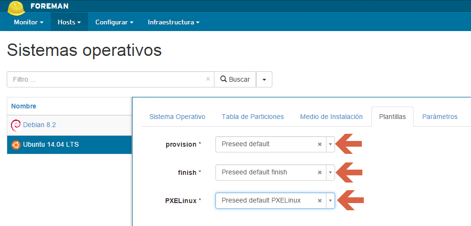Image resolution: width=471 pixels, height=226 pixels.
Task: Click the FOREMAN brand title
Action: 50,6
